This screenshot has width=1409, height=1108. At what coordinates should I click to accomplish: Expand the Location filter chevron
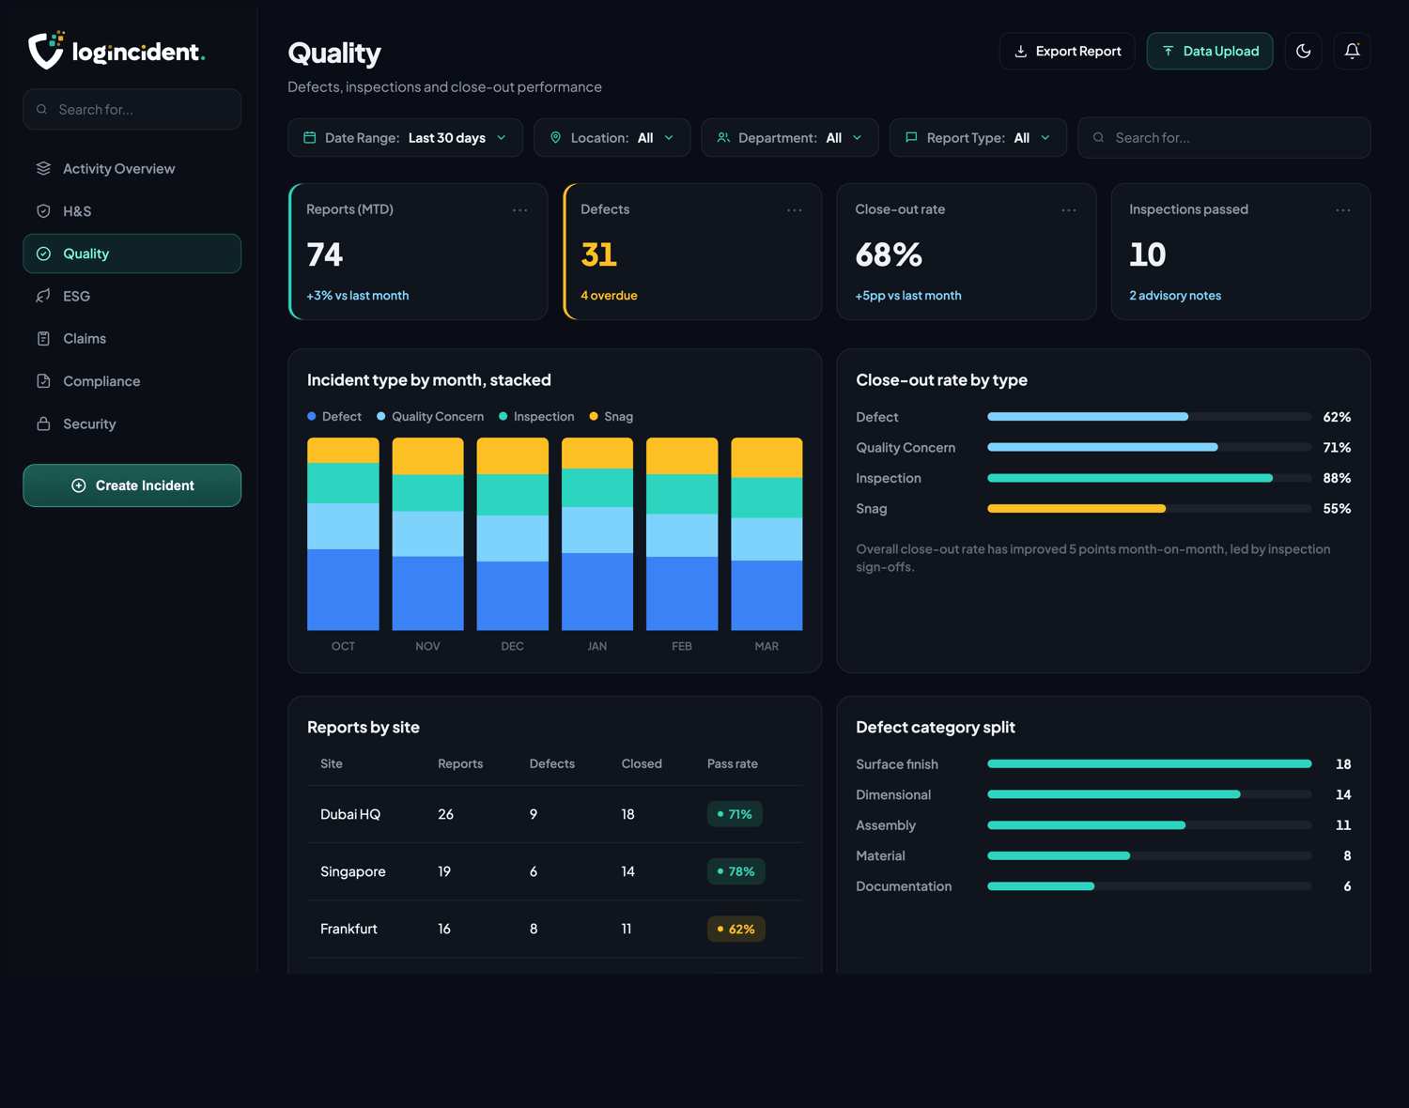click(x=669, y=138)
